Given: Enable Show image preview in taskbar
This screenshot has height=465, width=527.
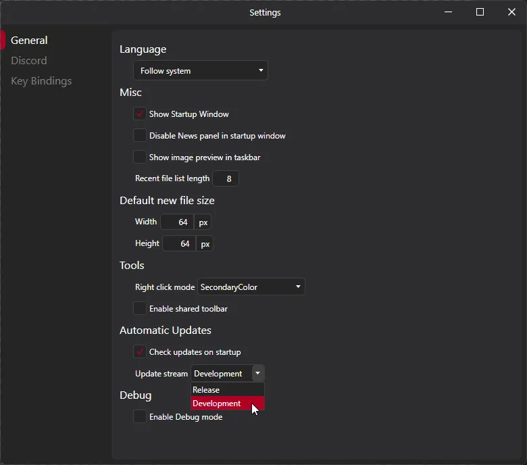Looking at the screenshot, I should tap(140, 157).
